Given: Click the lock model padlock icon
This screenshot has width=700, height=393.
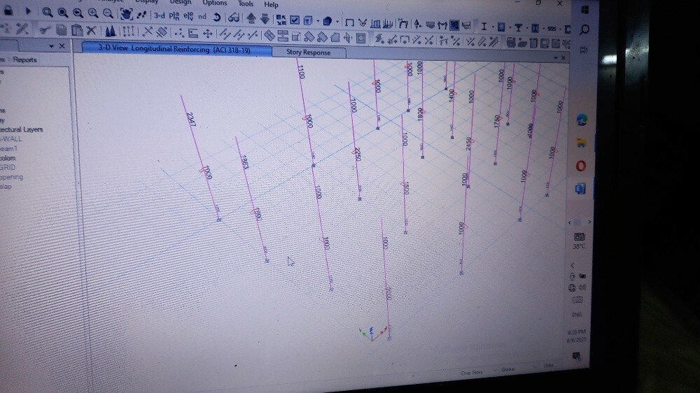Looking at the screenshot, I should (8, 10).
